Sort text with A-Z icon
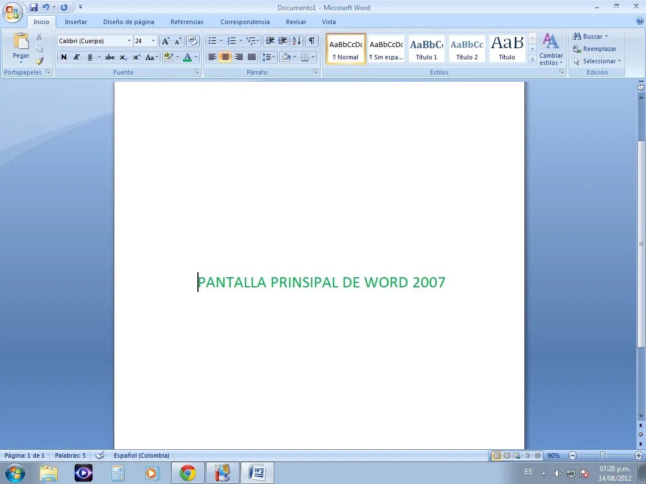 coord(297,41)
